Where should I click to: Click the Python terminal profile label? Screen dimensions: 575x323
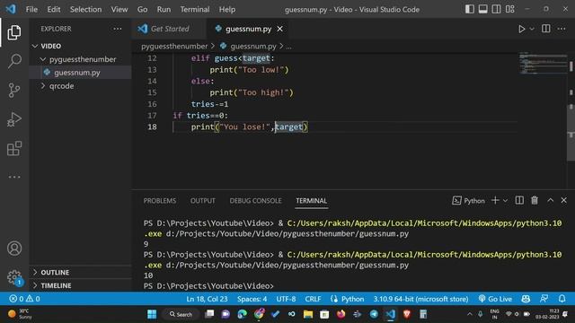(x=469, y=201)
